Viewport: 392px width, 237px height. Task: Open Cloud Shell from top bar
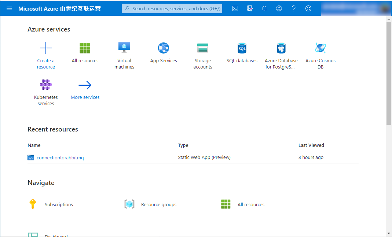click(x=235, y=8)
